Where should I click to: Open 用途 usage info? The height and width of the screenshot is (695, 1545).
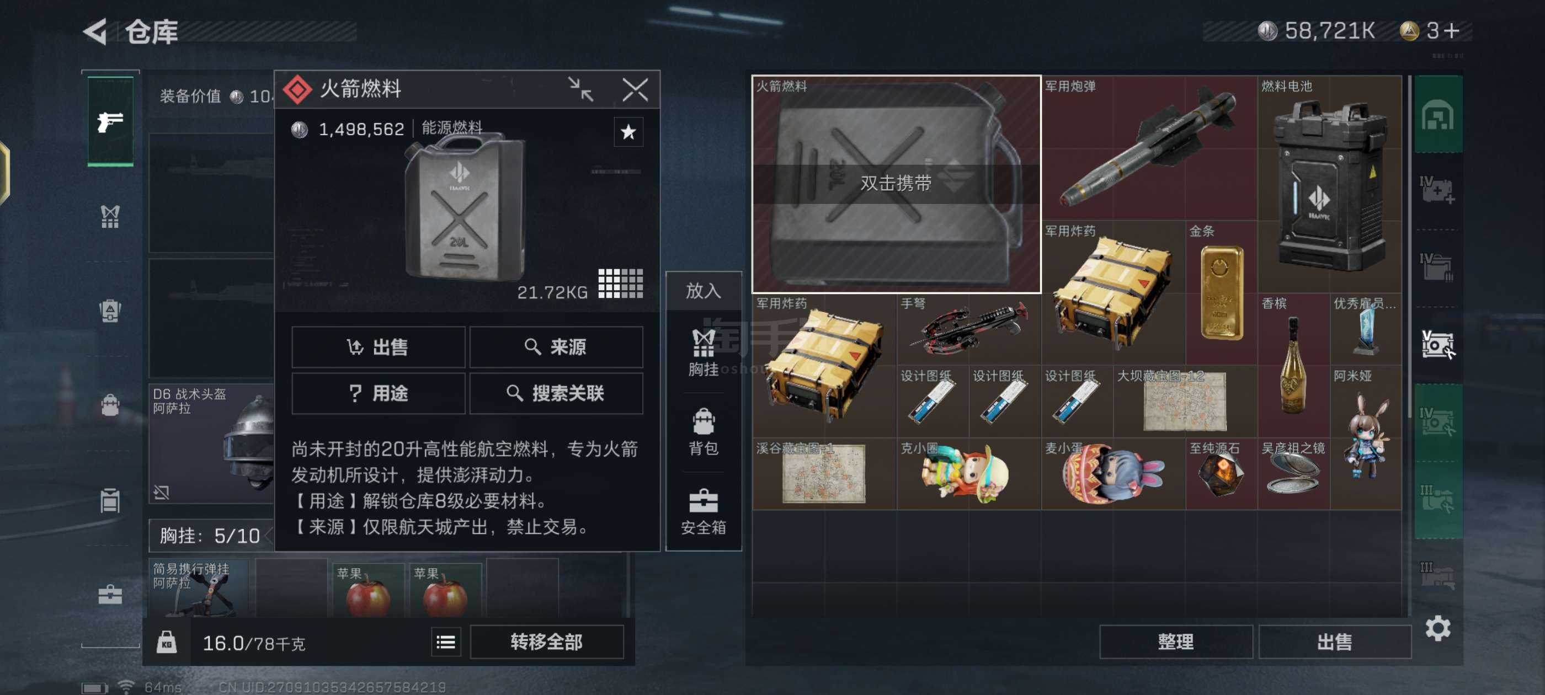coord(378,393)
